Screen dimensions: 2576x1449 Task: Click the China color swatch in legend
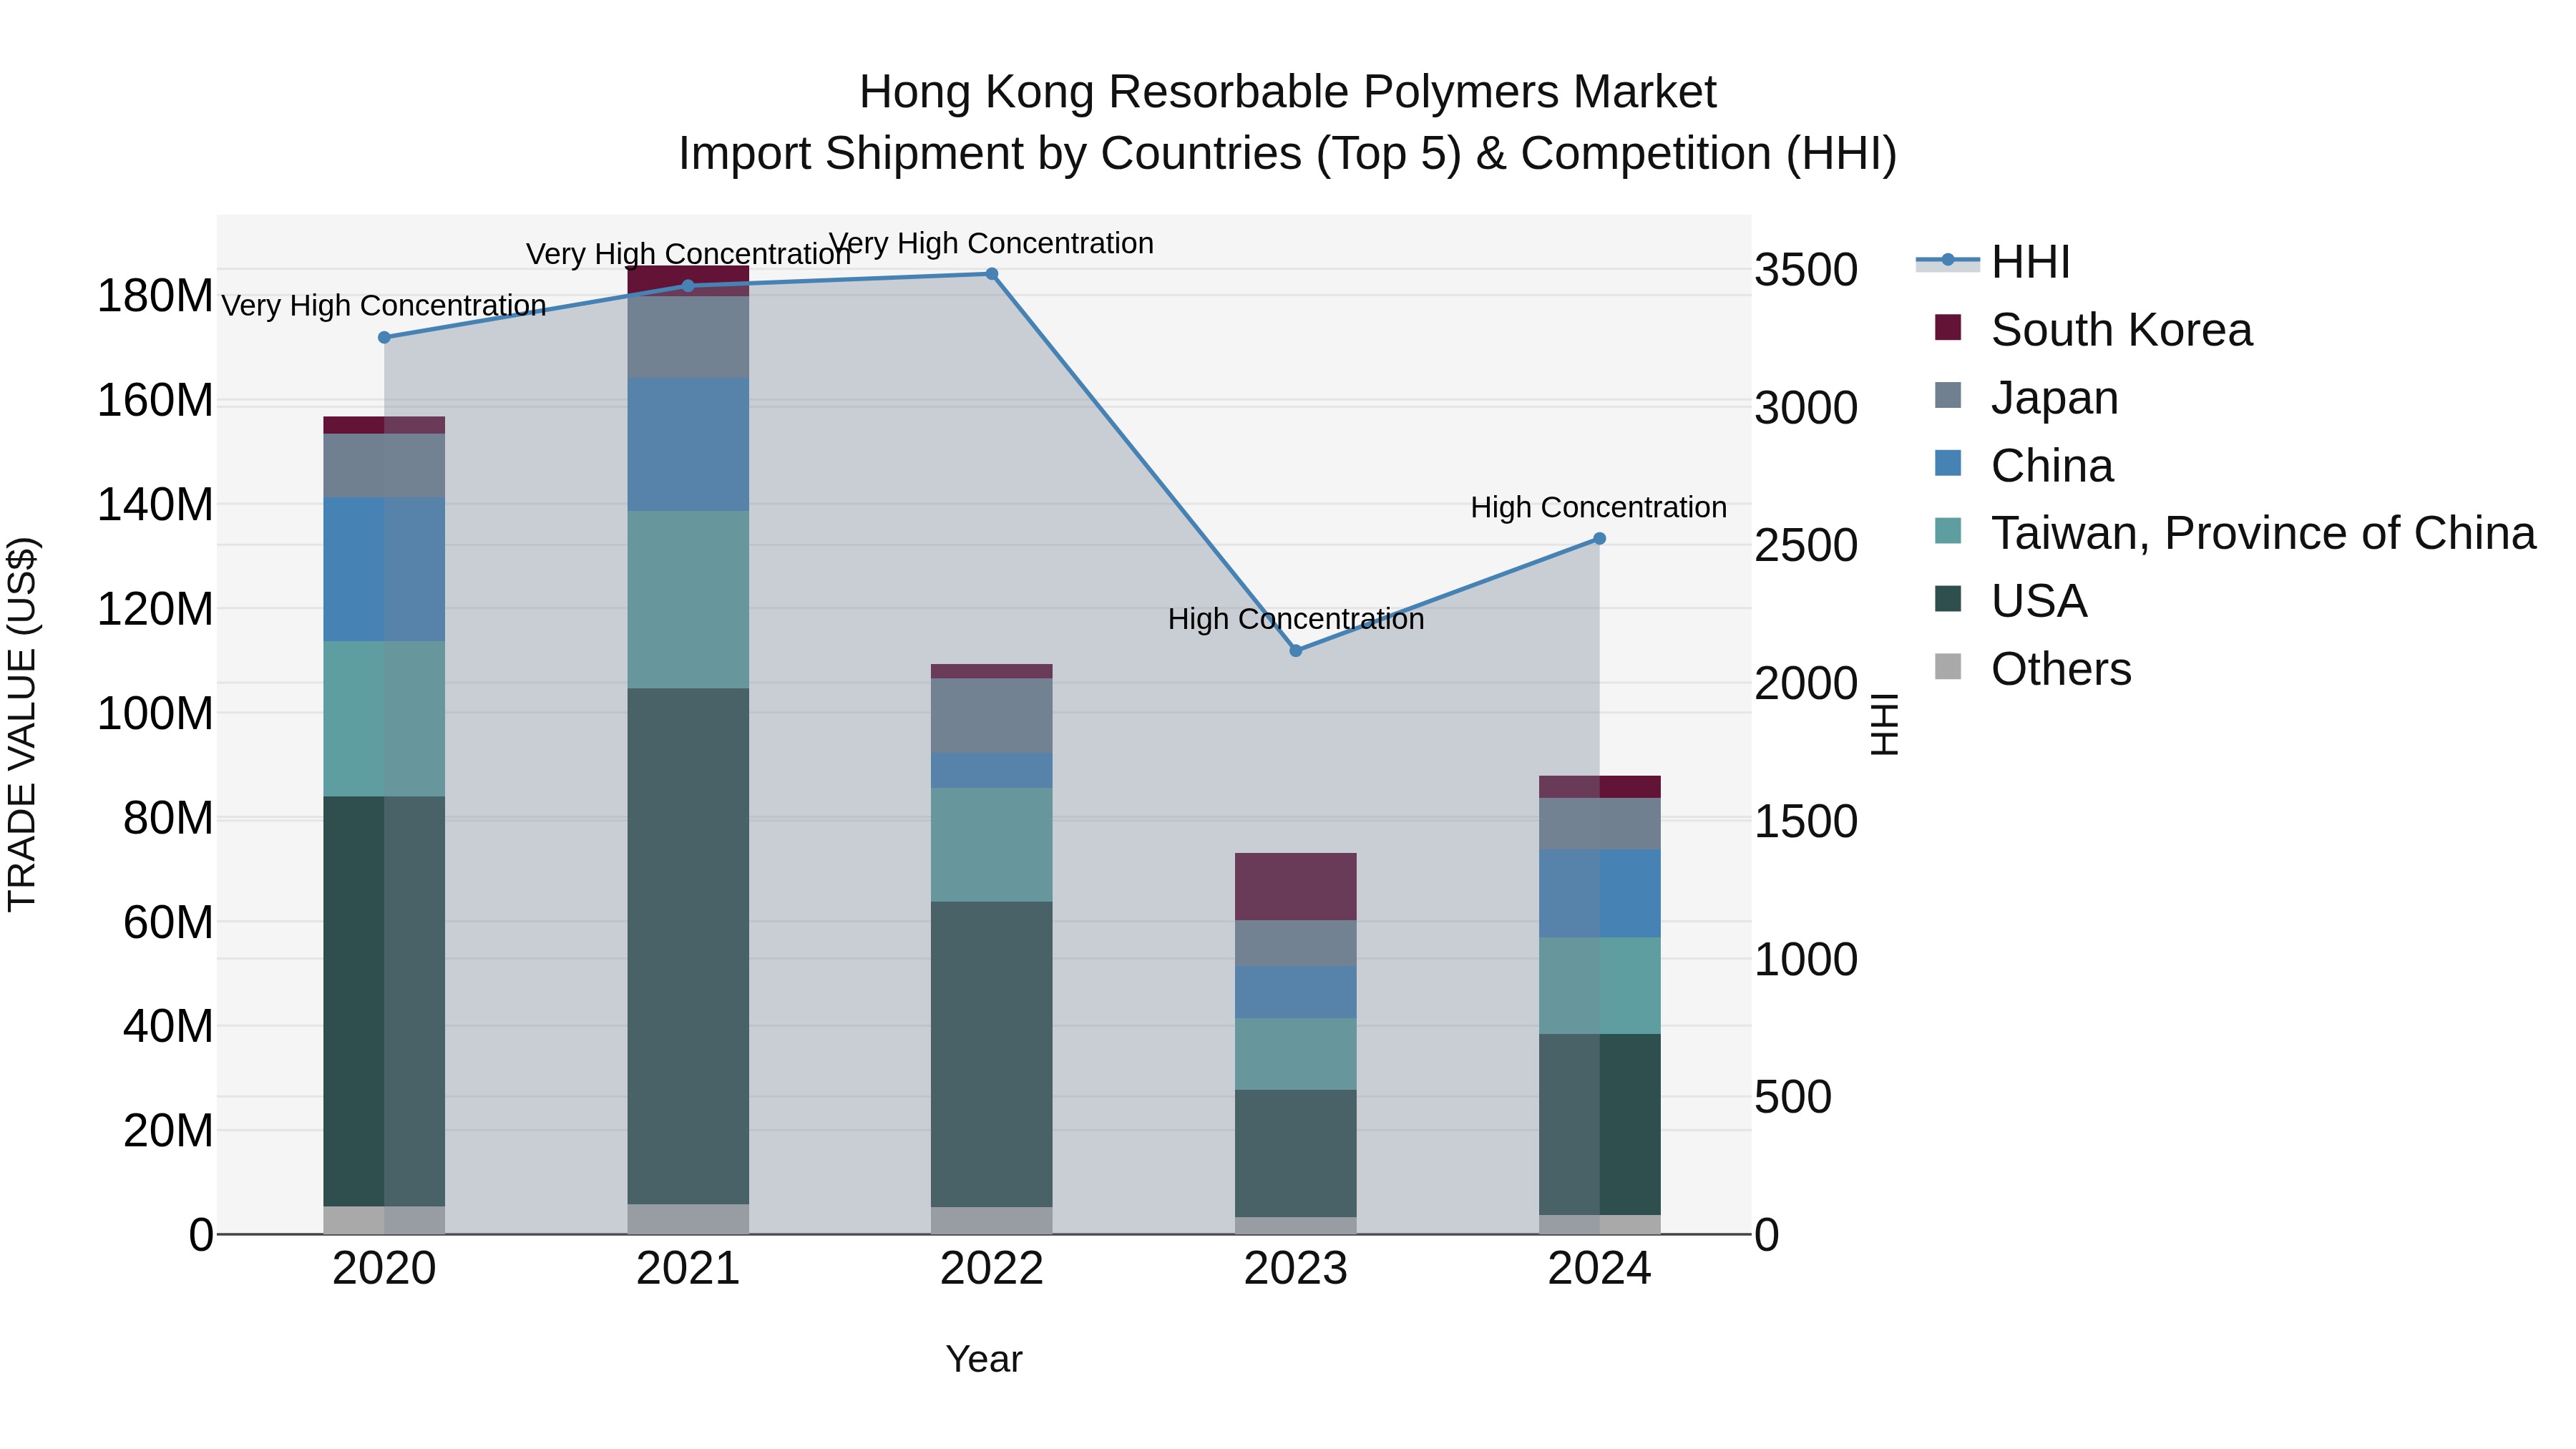pos(1948,463)
